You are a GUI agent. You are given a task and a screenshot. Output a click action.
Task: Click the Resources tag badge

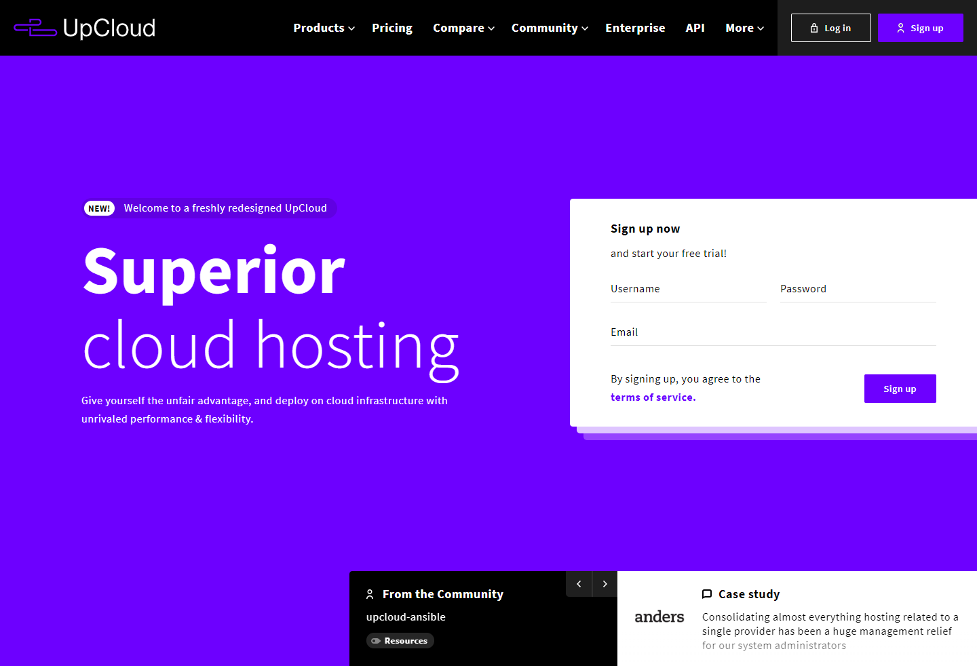click(400, 641)
